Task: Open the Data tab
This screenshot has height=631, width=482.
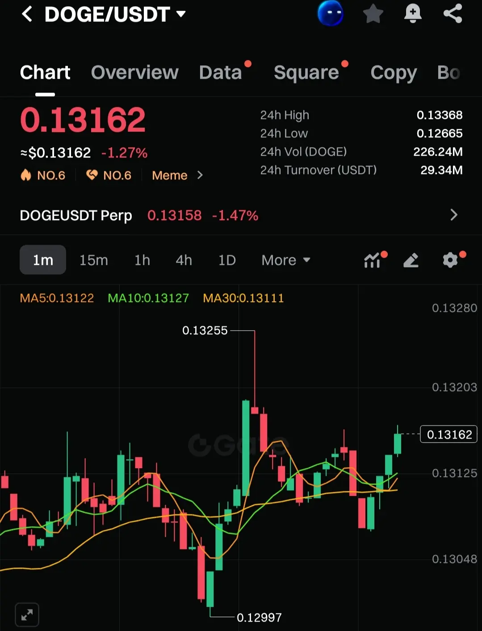Action: coord(221,72)
